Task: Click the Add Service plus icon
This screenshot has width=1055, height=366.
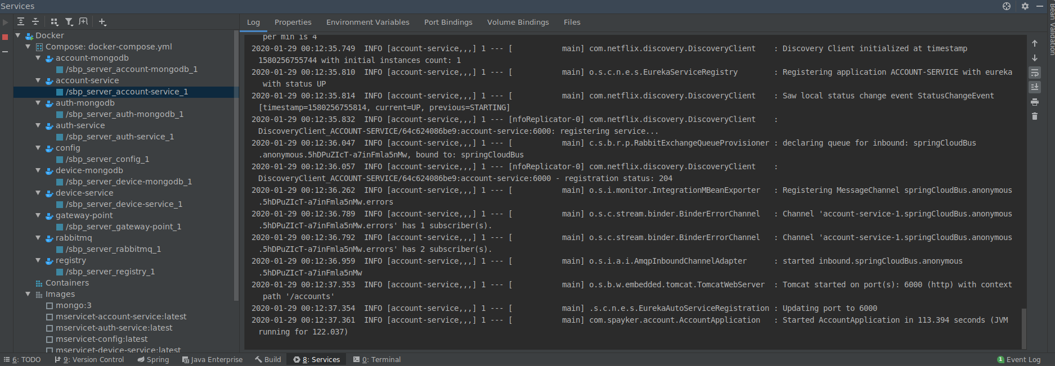Action: point(102,21)
